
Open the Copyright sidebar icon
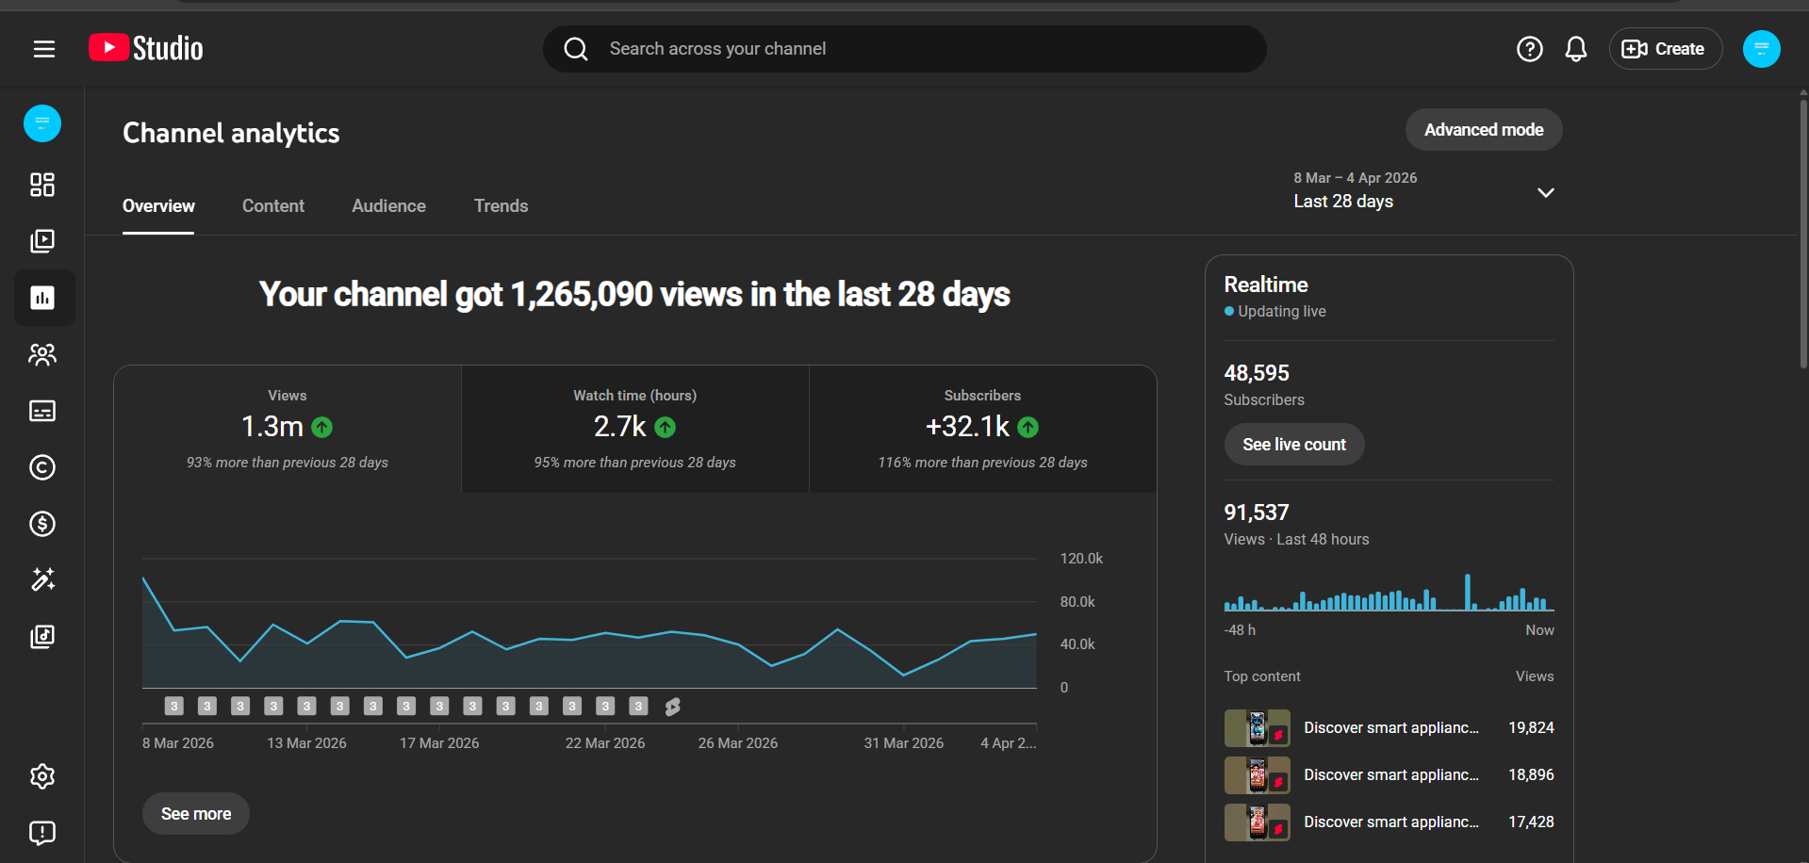point(42,467)
